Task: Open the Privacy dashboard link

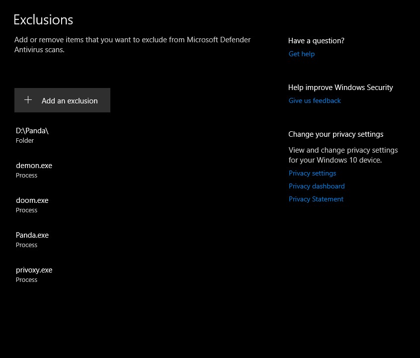Action: point(317,186)
